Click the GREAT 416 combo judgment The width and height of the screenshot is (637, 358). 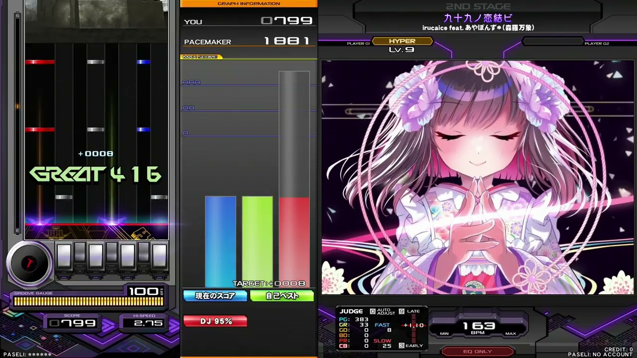[96, 174]
